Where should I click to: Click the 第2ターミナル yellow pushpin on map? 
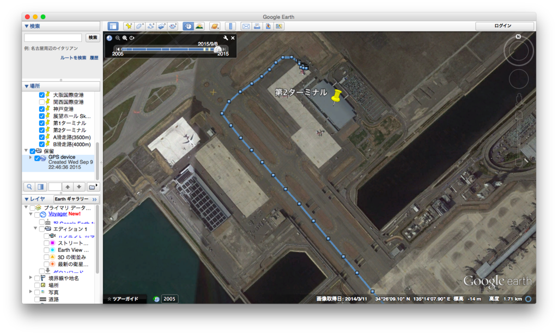click(336, 97)
